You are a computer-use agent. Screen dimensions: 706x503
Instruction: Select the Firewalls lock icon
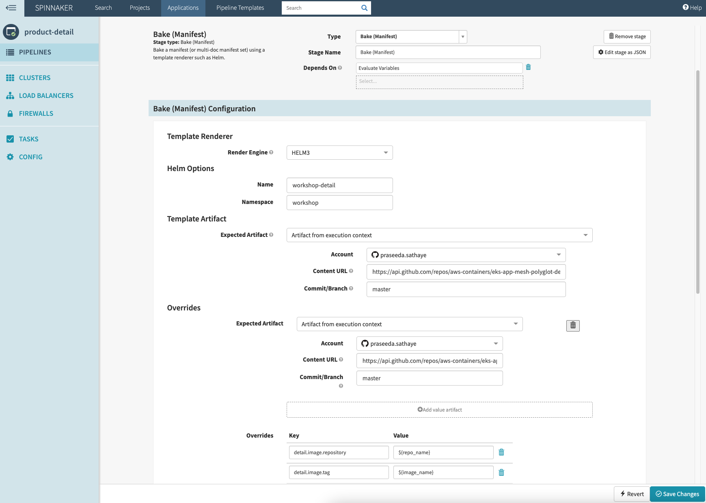tap(11, 113)
